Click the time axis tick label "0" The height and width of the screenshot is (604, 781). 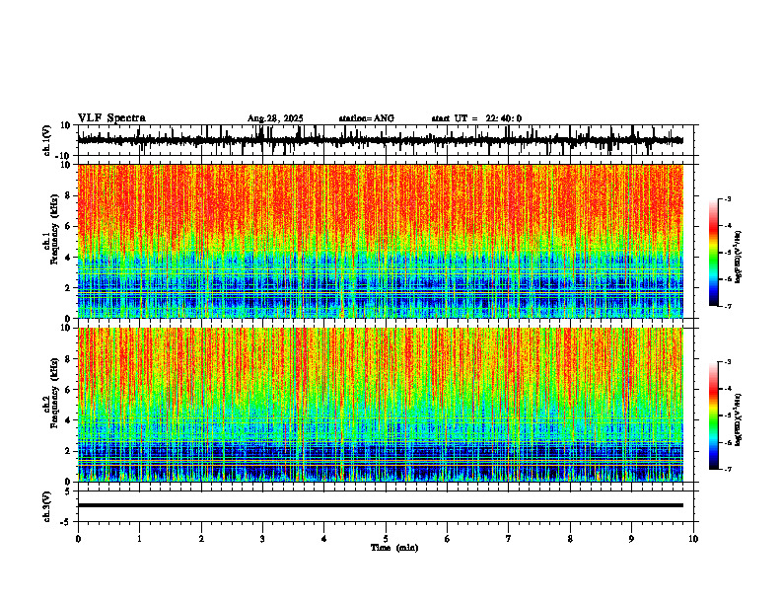pyautogui.click(x=78, y=539)
